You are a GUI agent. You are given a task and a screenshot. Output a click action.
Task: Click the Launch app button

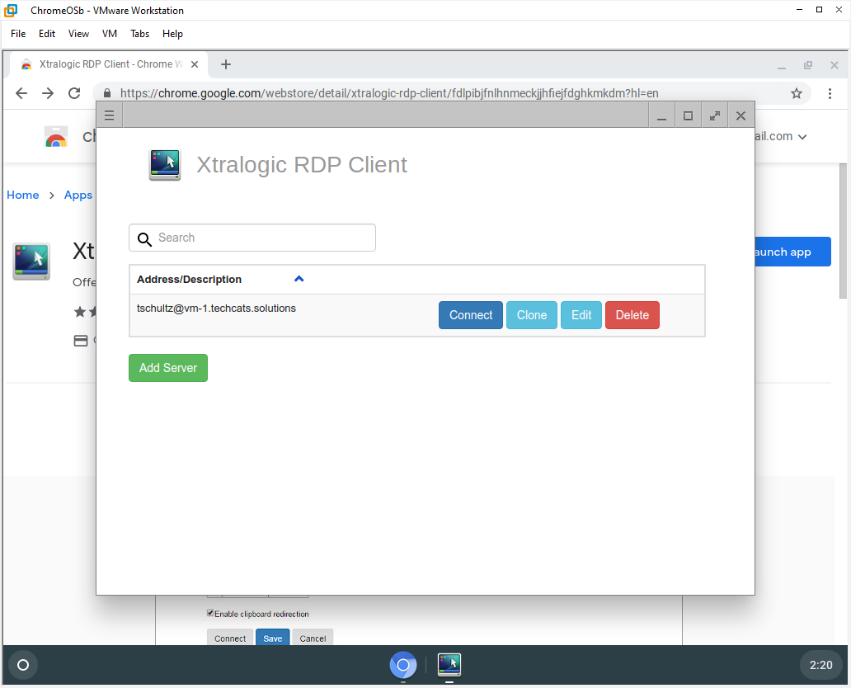pos(792,252)
